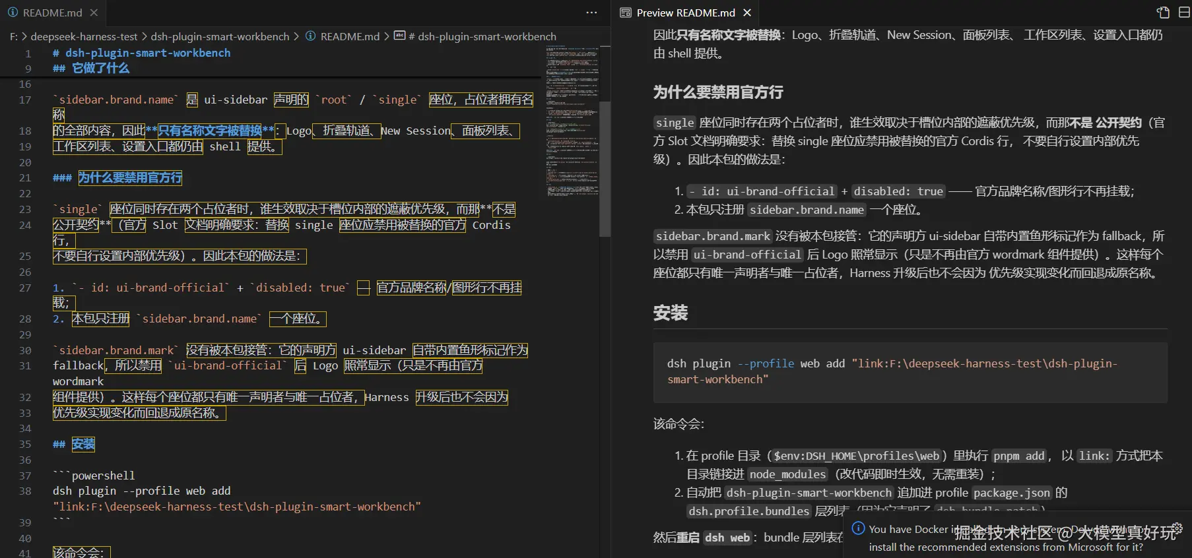Click the '安装' heading in the preview

coord(671,313)
